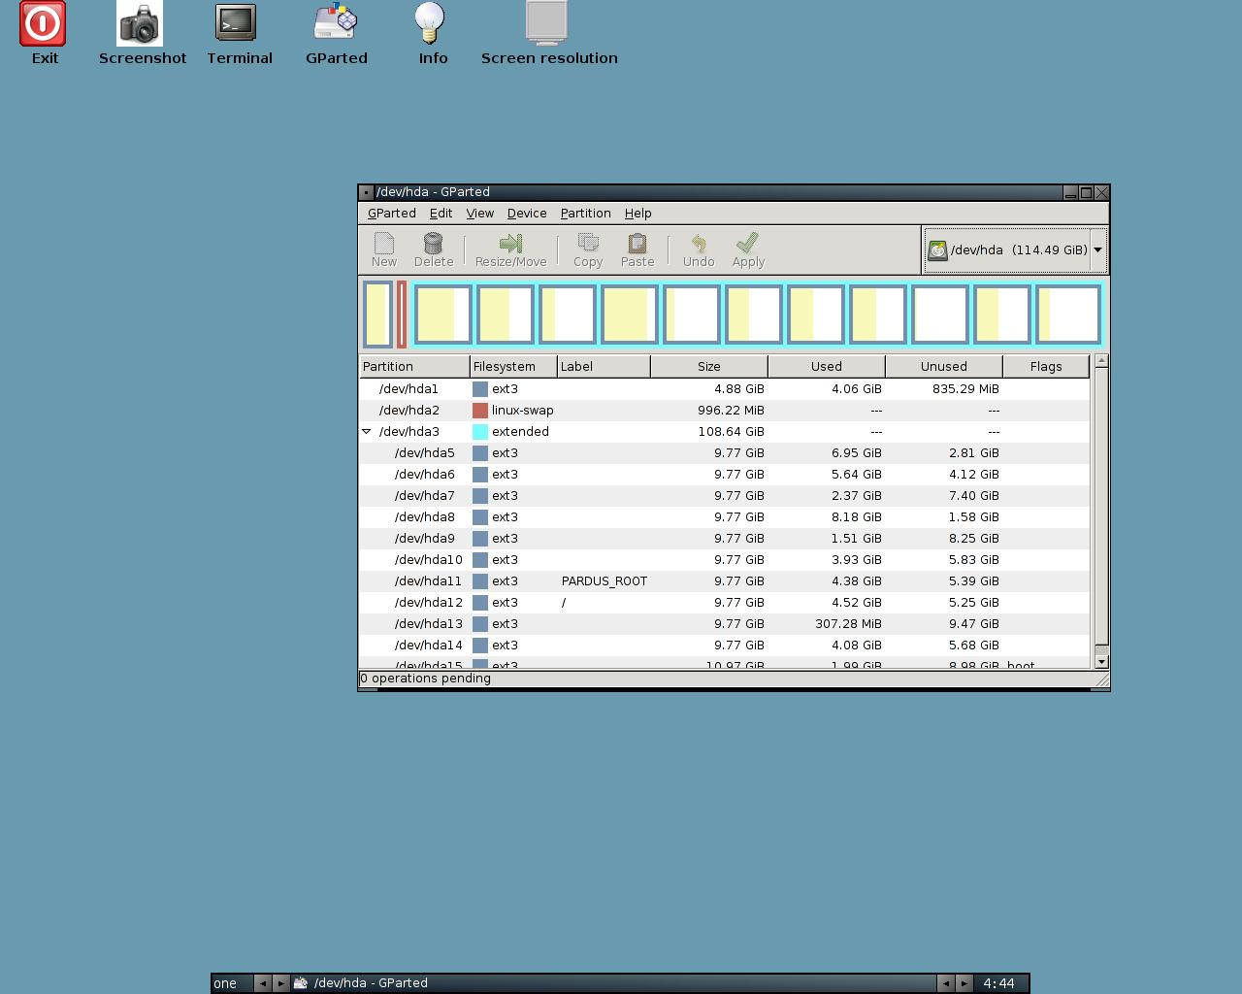
Task: Open the Device menu
Action: coord(527,214)
